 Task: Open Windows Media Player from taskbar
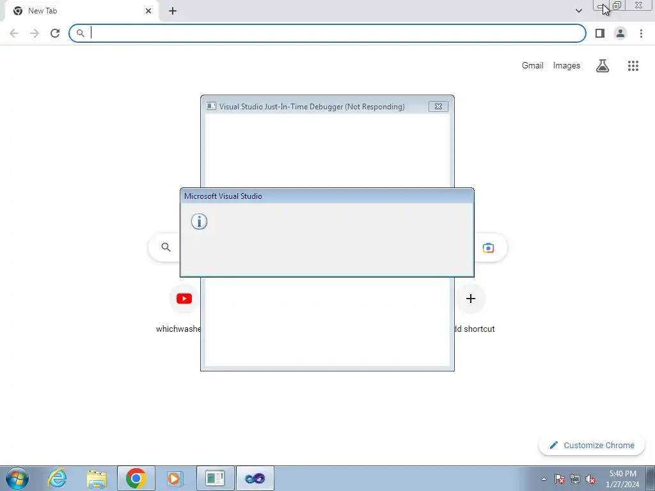[175, 478]
